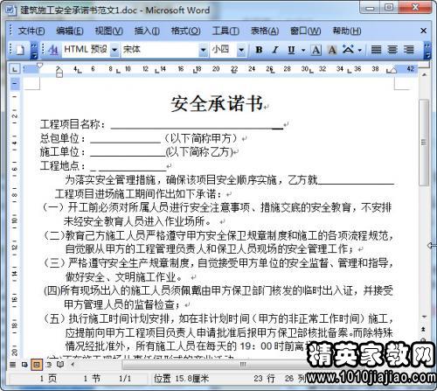
Task: Align text to the right
Action: (x=409, y=50)
